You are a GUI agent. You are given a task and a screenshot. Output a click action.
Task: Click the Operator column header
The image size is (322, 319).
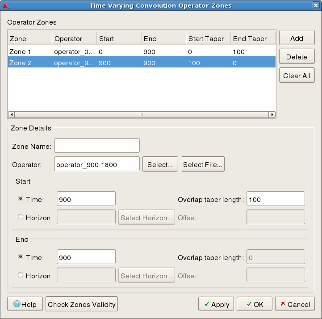(x=74, y=39)
